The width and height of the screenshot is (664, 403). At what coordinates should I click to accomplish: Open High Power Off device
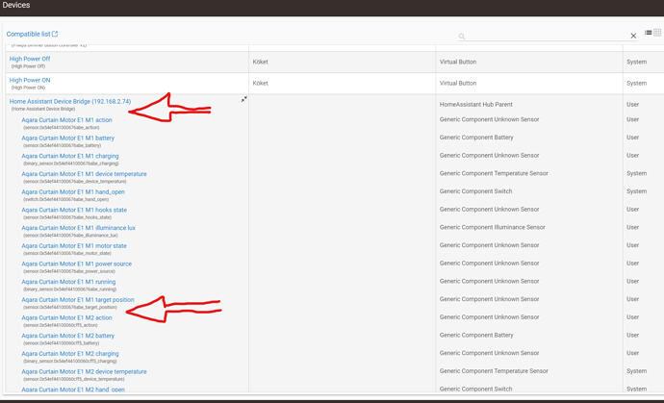click(30, 59)
